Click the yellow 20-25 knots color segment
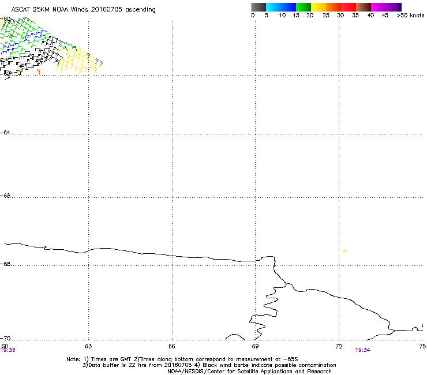427x375 pixels. [319, 7]
